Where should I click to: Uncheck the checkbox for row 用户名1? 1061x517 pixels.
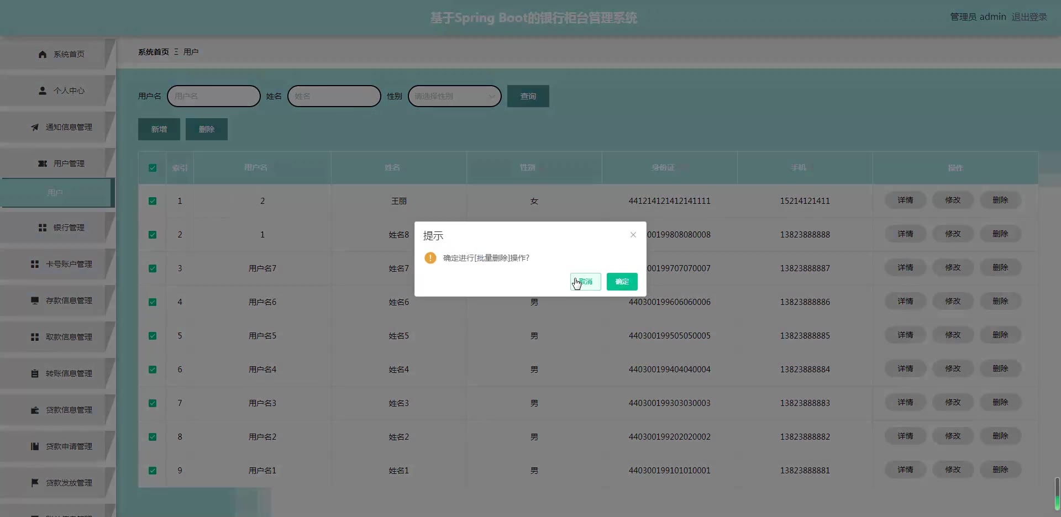pyautogui.click(x=153, y=471)
